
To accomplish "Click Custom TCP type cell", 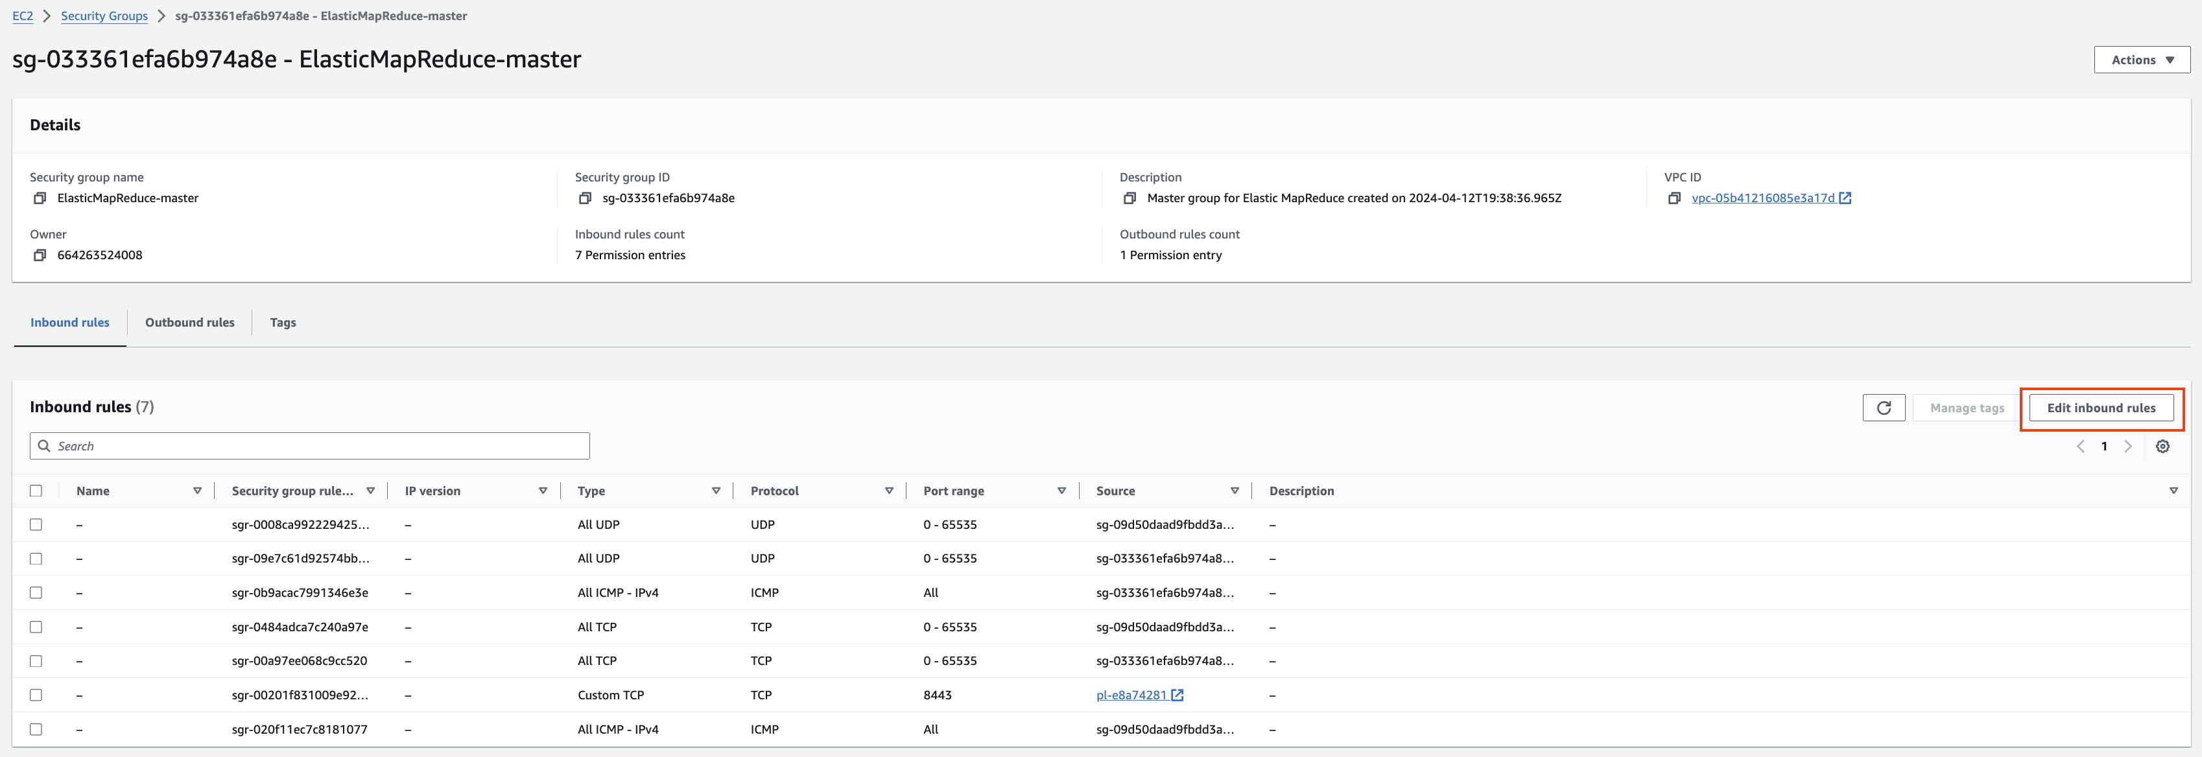I will (610, 695).
